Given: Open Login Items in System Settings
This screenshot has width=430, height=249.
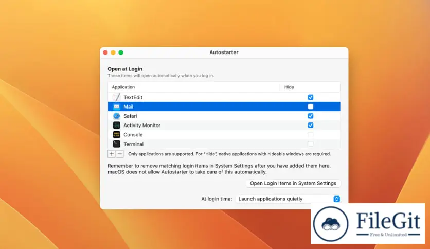Looking at the screenshot, I should 293,183.
